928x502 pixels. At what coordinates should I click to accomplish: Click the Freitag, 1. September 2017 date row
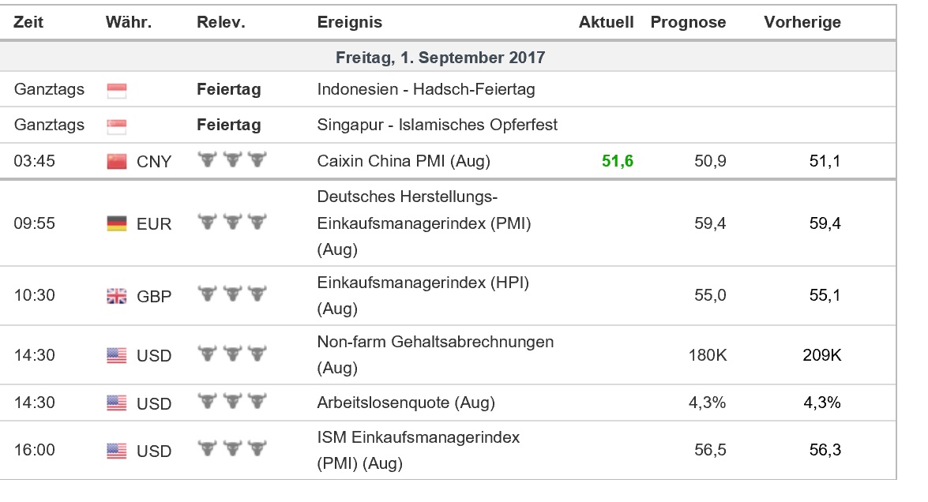coord(440,58)
